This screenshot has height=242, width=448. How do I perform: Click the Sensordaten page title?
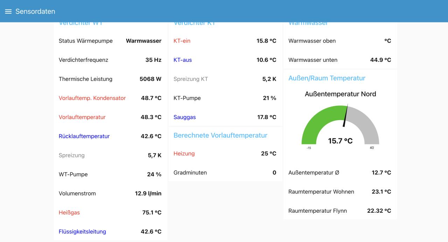click(35, 12)
